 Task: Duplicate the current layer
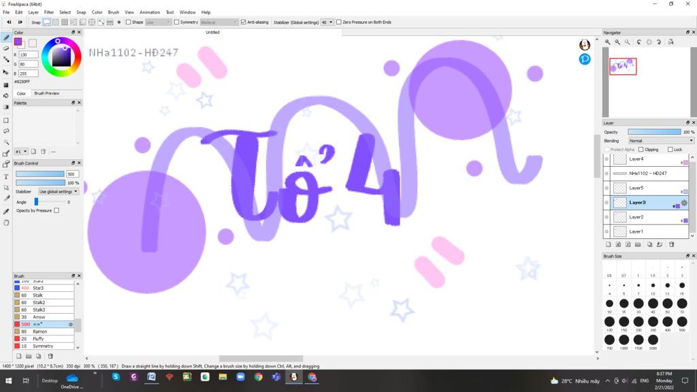(650, 244)
